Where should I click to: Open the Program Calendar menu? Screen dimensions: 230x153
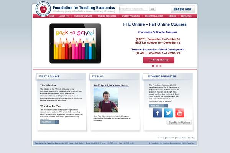coord(154,16)
